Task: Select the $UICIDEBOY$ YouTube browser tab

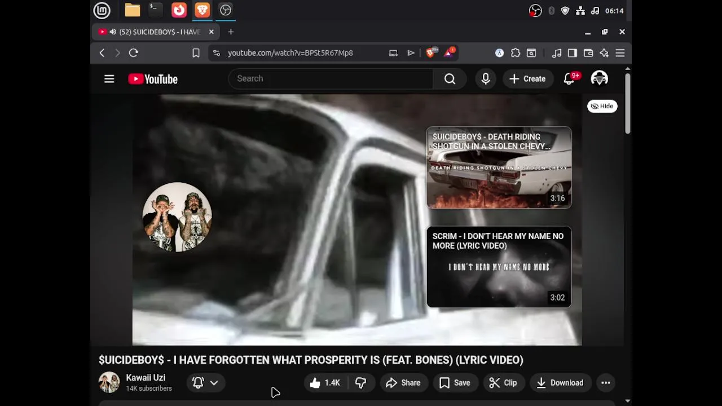Action: point(156,32)
